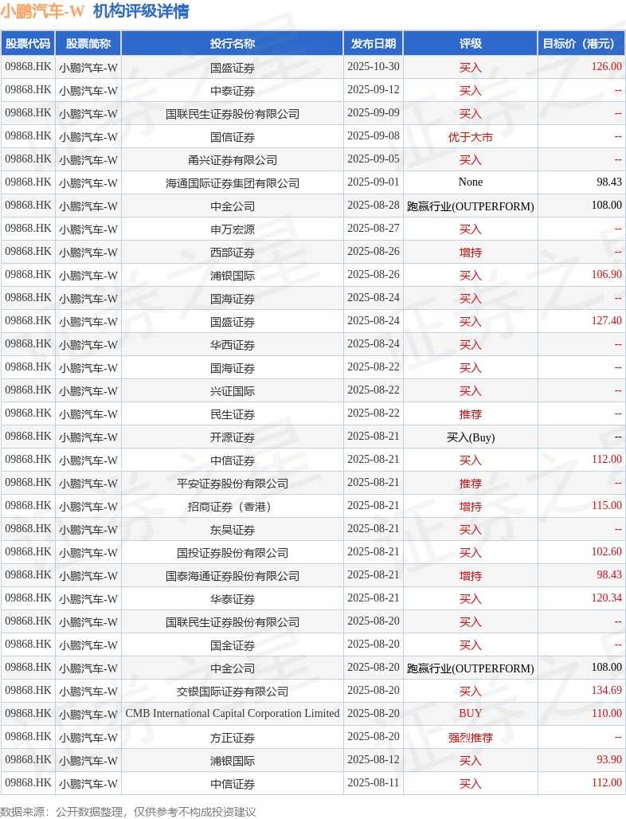Click the target price 127.40
626x819 pixels.
click(607, 321)
